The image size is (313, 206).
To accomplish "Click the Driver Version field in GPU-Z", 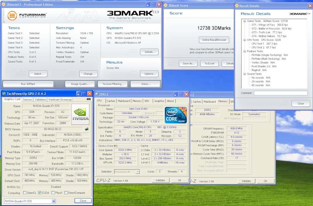I will coord(56,169).
